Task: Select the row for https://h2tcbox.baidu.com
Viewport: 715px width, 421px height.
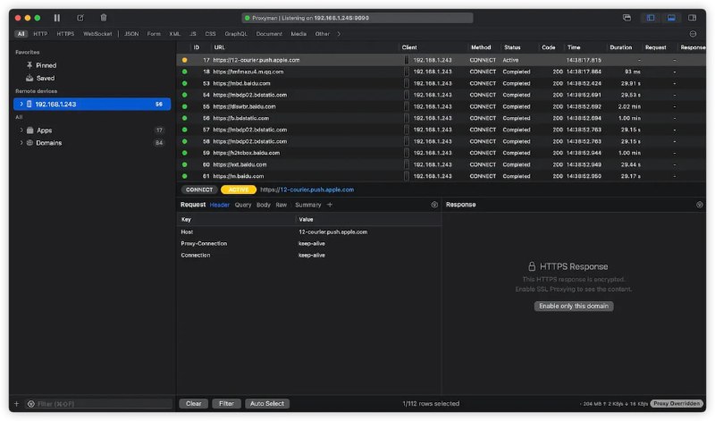Action: (441, 153)
